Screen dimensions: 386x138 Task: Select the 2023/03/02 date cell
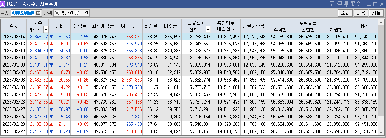click(x=14, y=95)
